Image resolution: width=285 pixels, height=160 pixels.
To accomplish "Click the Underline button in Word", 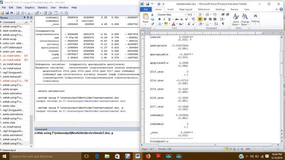I will coord(169,19).
